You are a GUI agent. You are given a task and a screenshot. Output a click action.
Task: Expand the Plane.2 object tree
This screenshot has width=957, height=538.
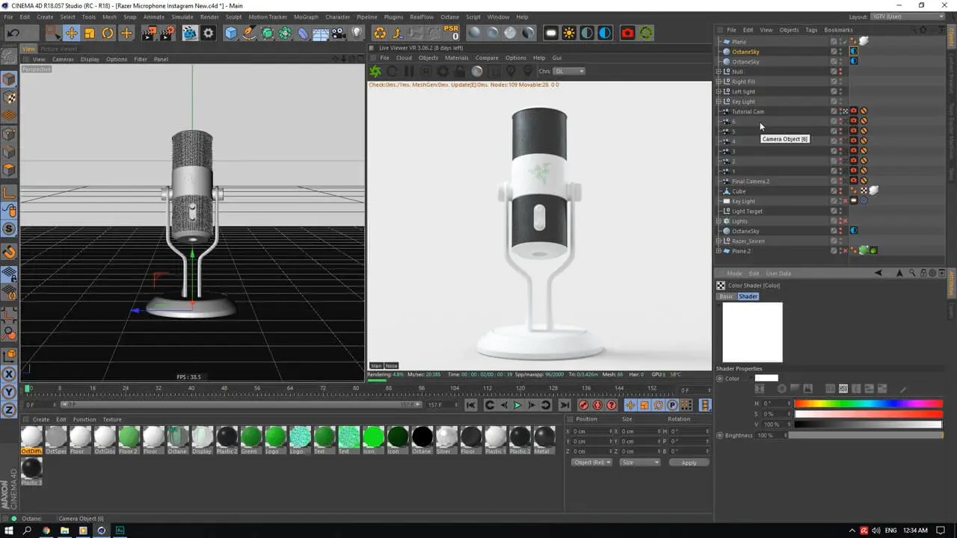click(x=718, y=251)
